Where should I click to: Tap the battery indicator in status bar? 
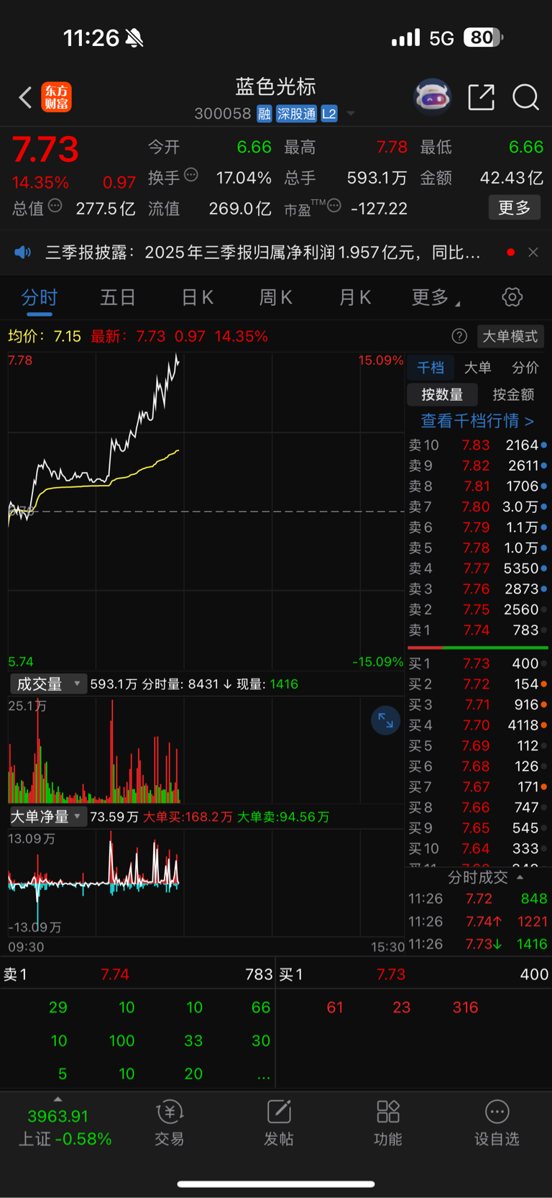tap(484, 37)
